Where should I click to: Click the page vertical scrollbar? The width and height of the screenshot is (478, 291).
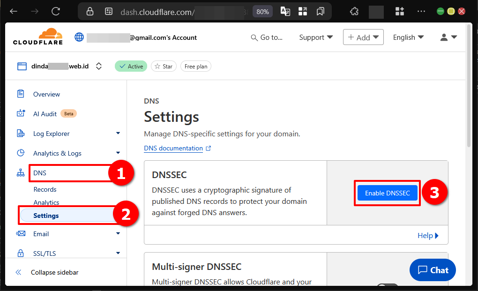tap(470, 87)
